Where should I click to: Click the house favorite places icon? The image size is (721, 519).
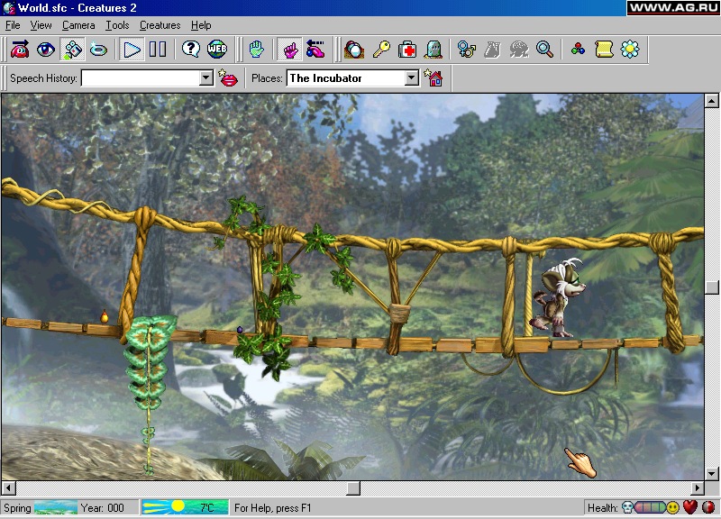tap(434, 78)
